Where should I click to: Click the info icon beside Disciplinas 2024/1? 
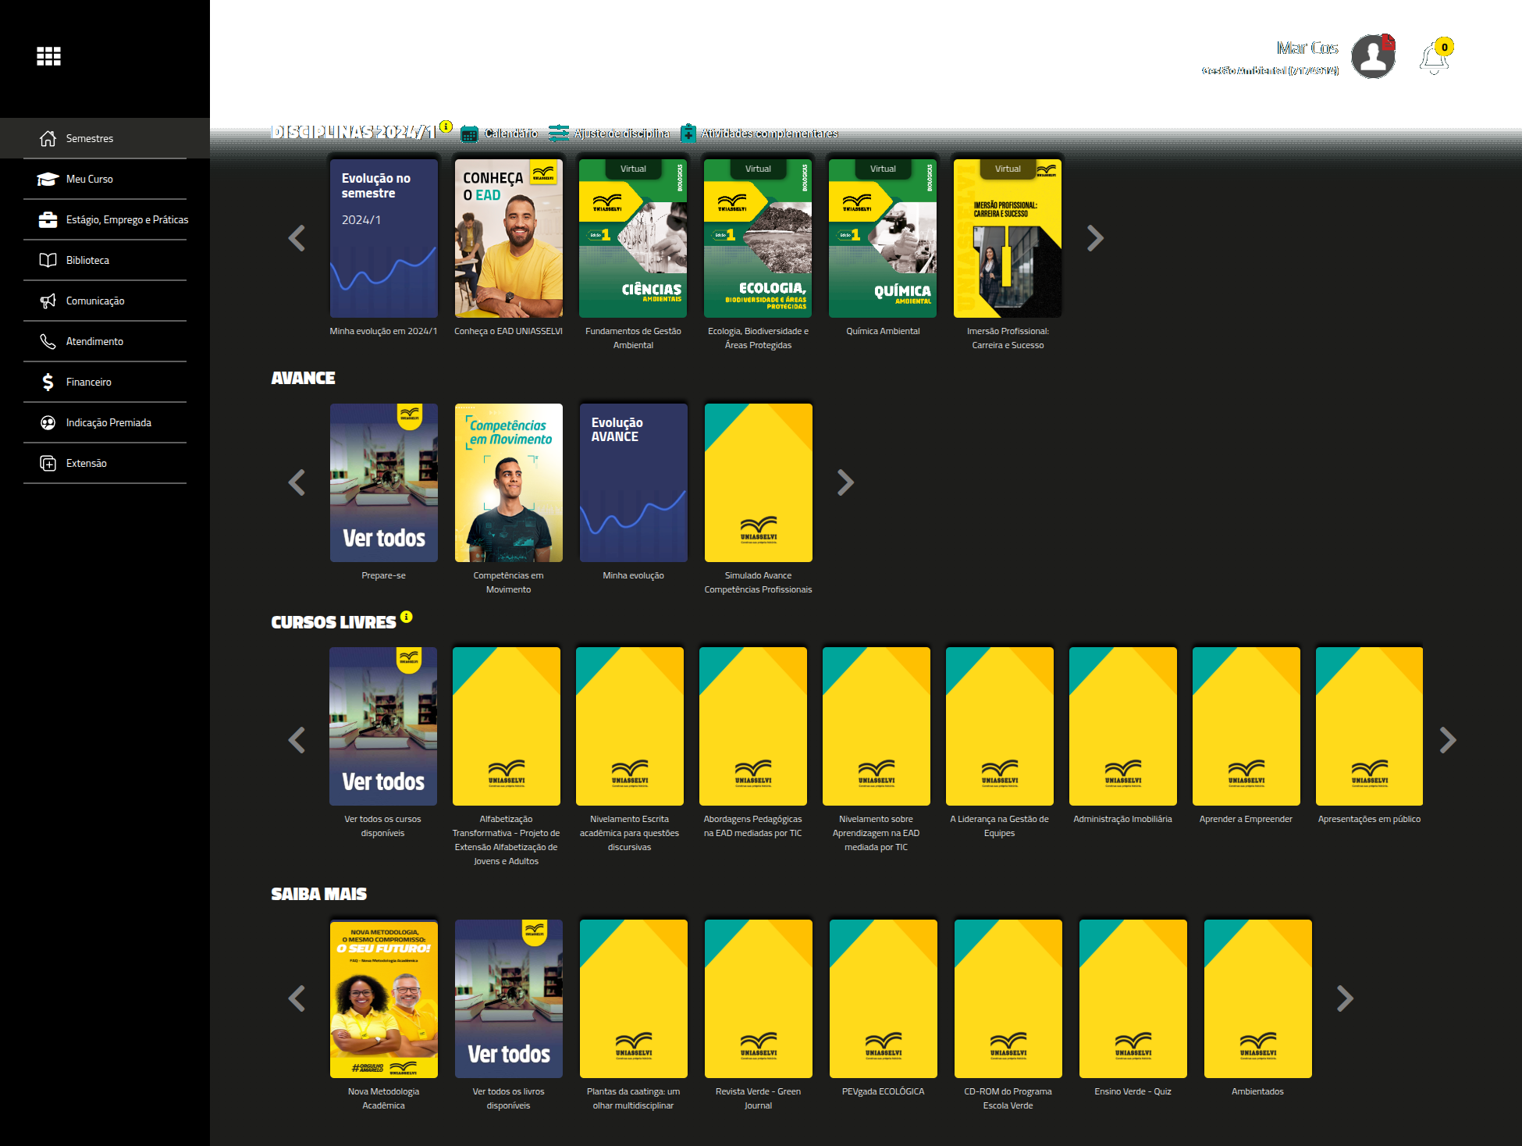446,126
